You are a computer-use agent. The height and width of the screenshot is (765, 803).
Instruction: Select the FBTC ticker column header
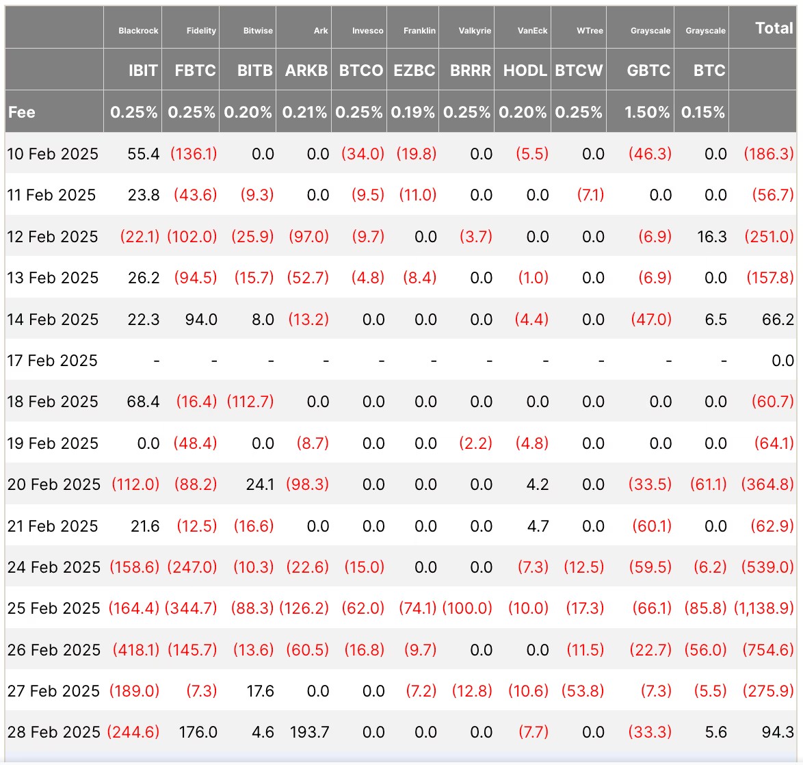coord(195,70)
